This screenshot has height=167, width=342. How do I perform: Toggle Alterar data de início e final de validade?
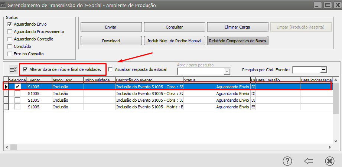25,69
